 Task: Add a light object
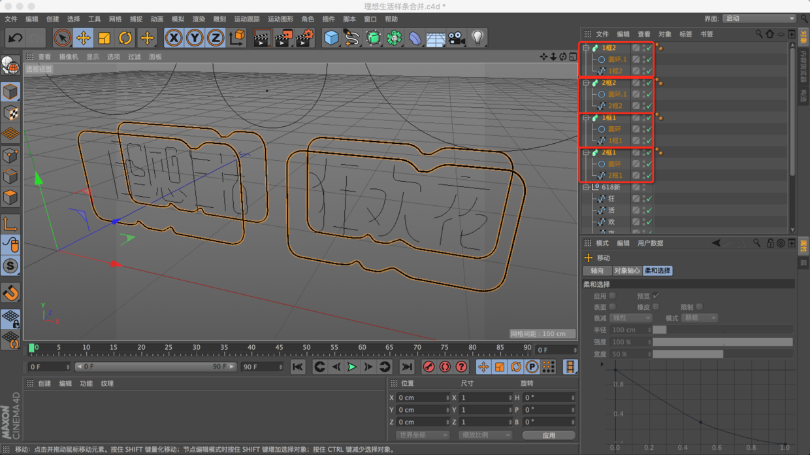pyautogui.click(x=478, y=38)
